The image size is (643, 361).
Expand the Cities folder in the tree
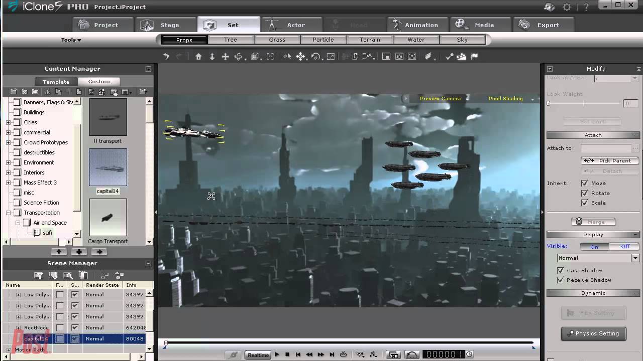pos(8,122)
